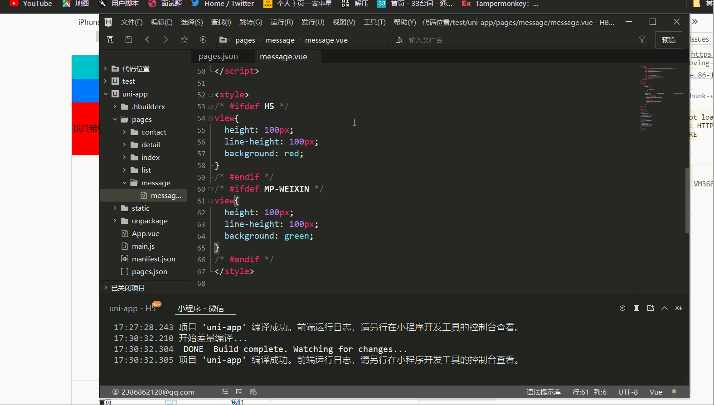Click the console export log icon
Image resolution: width=714 pixels, height=405 pixels.
pos(651,308)
